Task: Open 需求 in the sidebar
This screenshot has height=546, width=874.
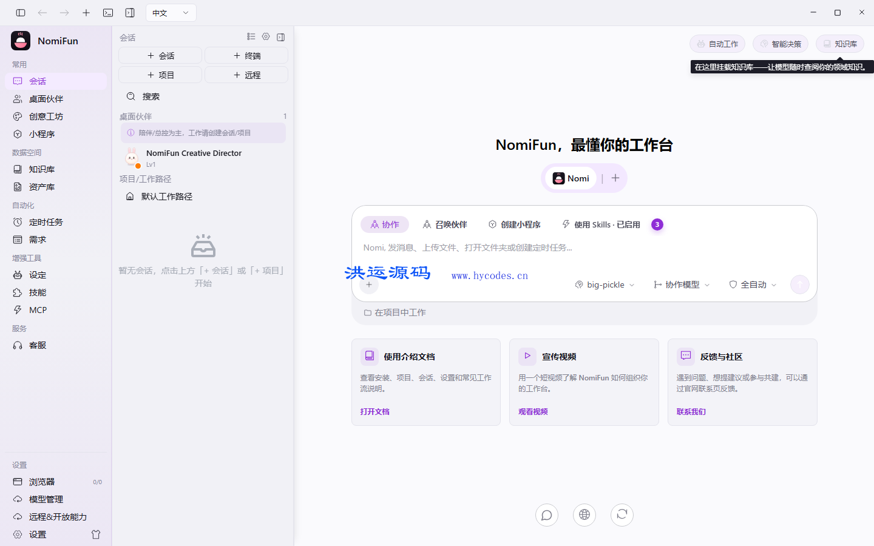Action: pyautogui.click(x=56, y=240)
